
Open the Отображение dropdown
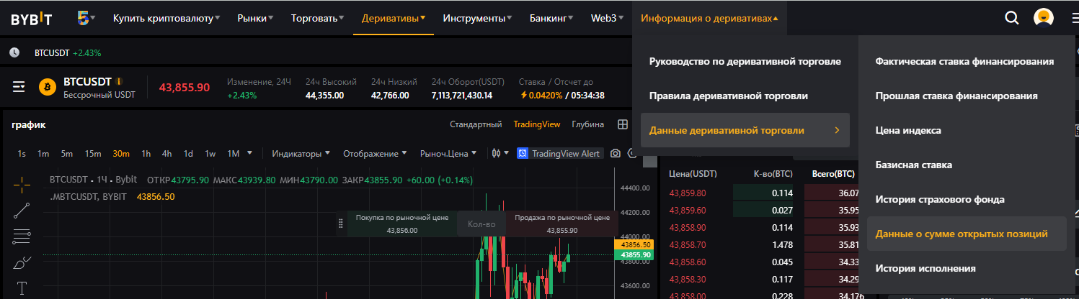pos(375,153)
